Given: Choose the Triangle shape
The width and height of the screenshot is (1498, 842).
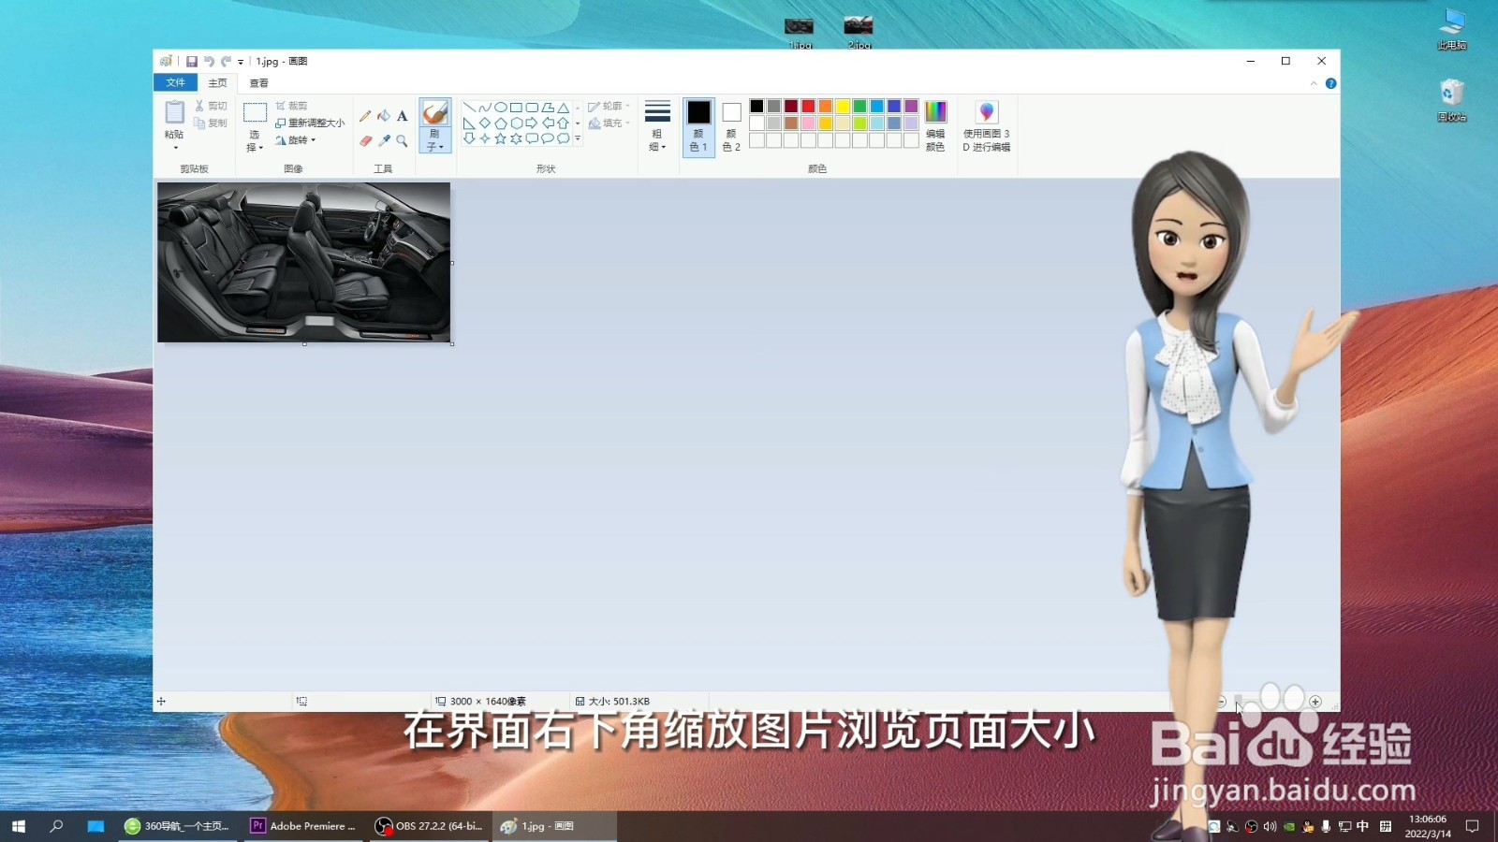Looking at the screenshot, I should [x=563, y=108].
